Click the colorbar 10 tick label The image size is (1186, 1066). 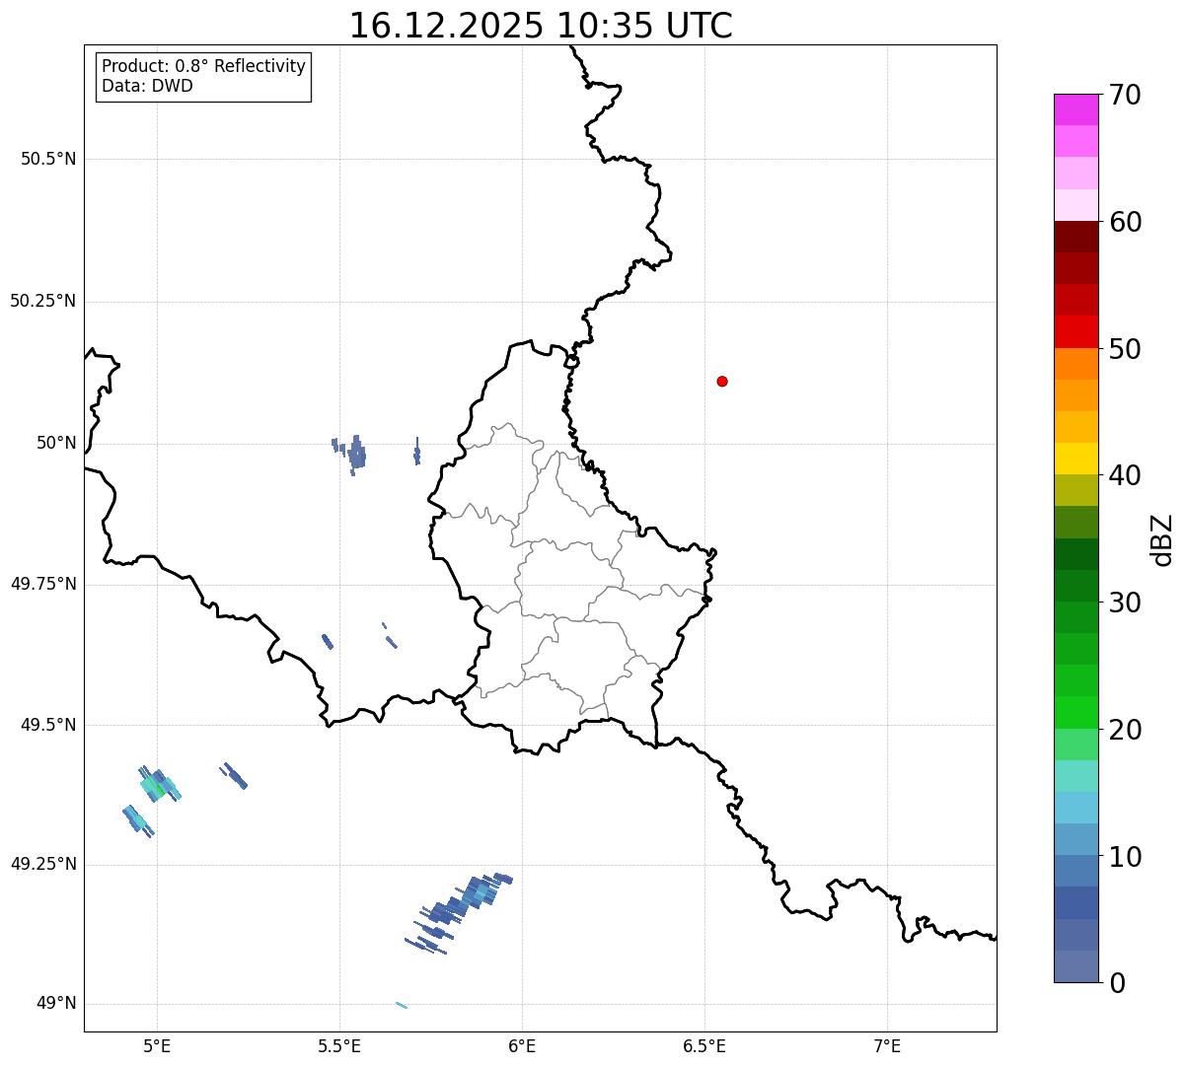click(1125, 856)
